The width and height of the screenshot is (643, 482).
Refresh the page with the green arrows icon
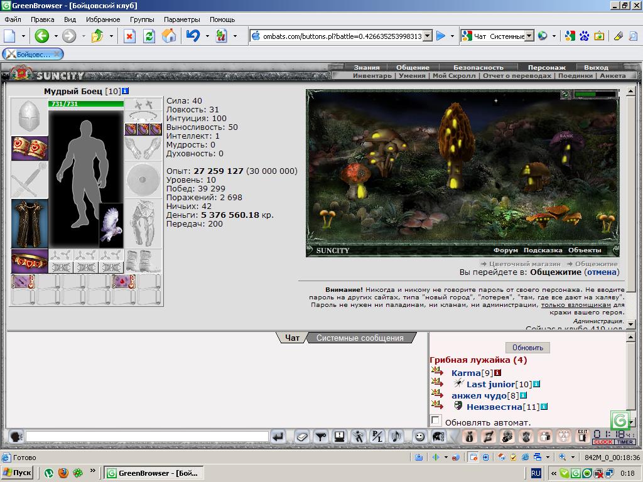(x=149, y=36)
